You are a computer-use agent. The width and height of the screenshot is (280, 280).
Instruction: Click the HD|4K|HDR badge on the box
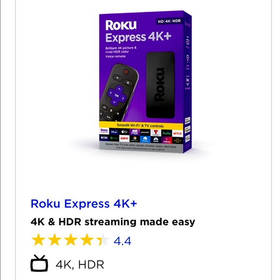click(169, 21)
